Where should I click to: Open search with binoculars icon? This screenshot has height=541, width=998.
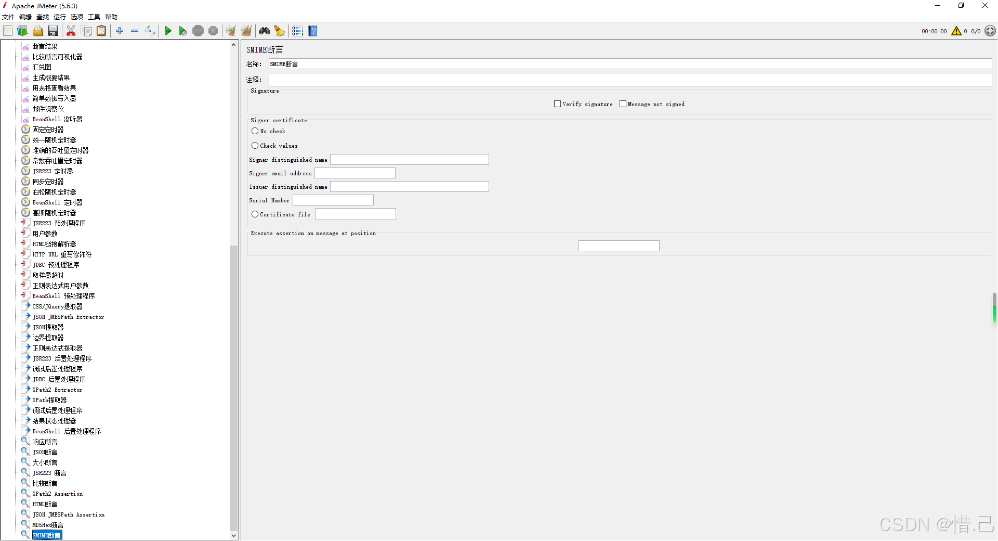coord(265,31)
